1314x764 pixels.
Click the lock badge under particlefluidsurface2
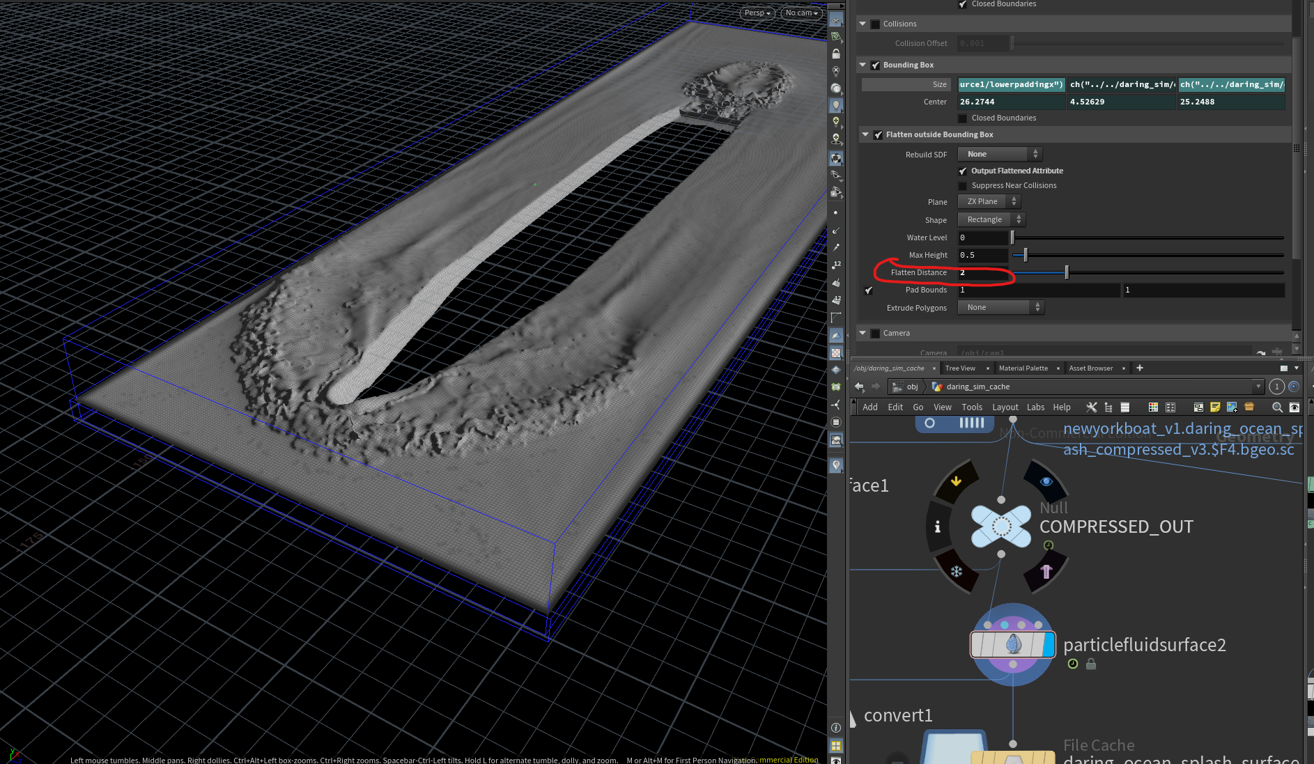tap(1091, 664)
